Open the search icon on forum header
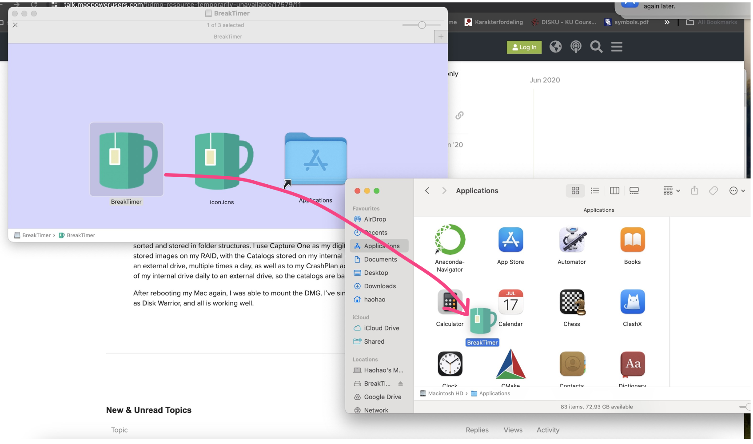The image size is (753, 444). pyautogui.click(x=596, y=47)
